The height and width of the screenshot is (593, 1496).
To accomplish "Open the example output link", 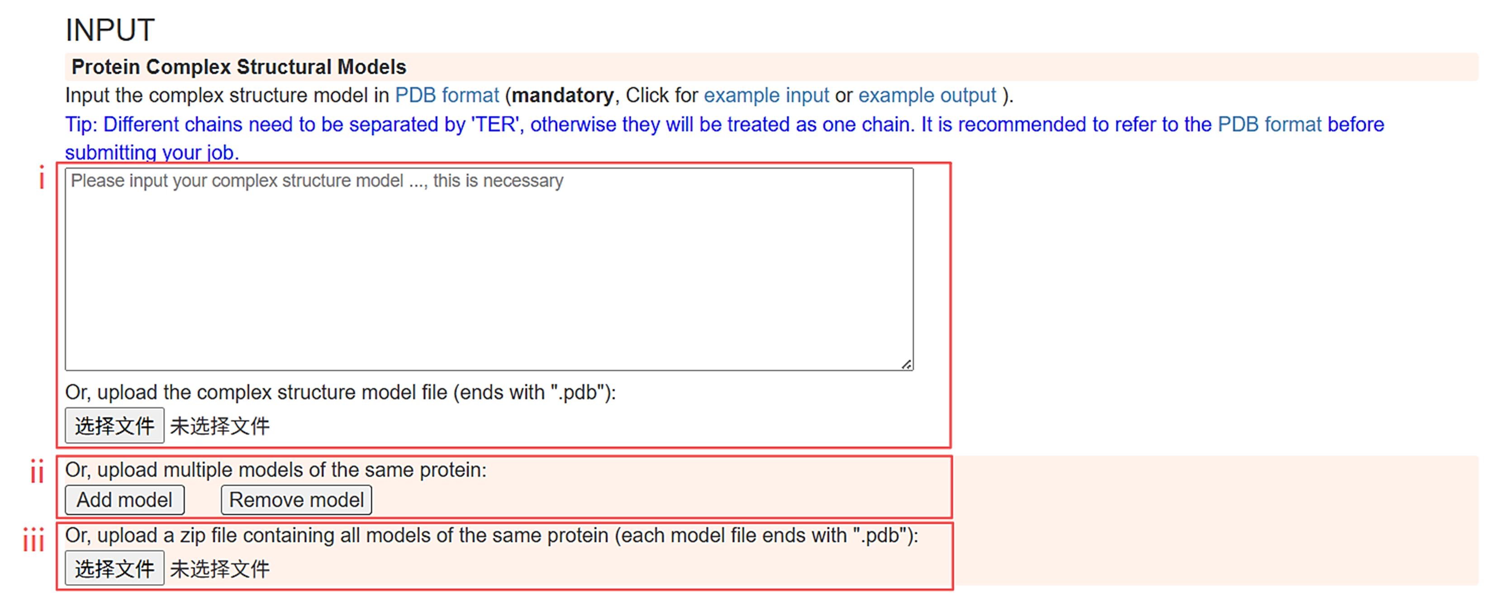I will 927,95.
